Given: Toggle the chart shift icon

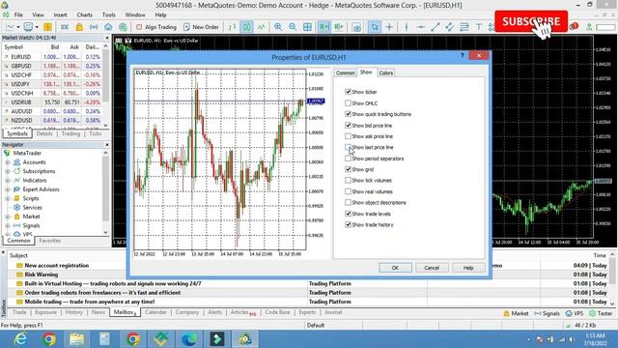Looking at the screenshot, I should pyautogui.click(x=339, y=27).
